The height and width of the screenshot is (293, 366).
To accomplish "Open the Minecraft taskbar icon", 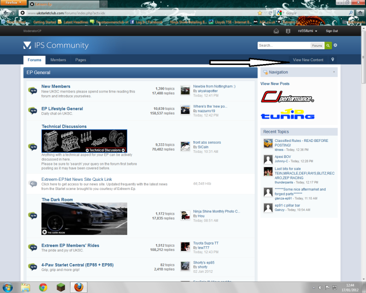I will click(60, 288).
